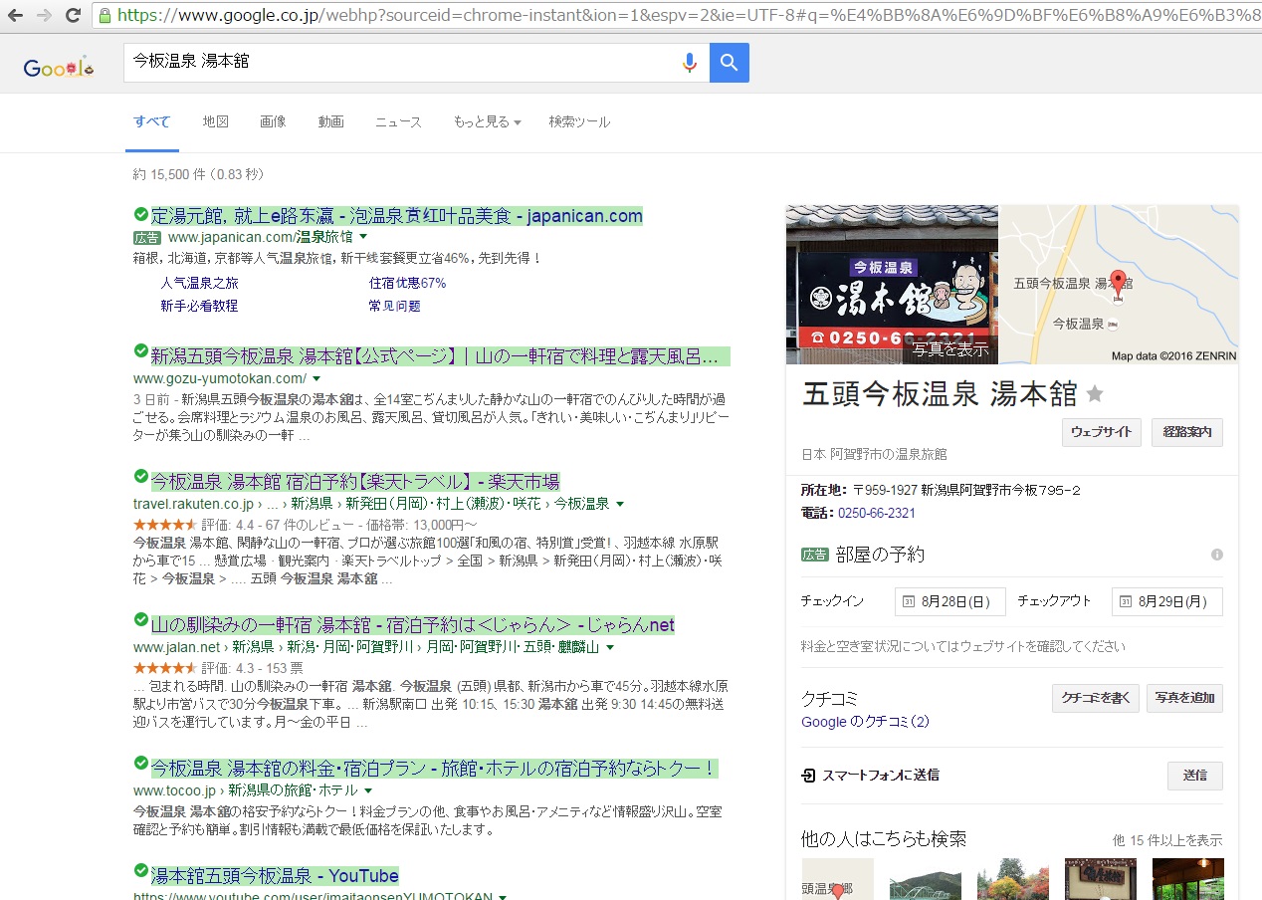Click the 新手必看教程 sitelink

pyautogui.click(x=199, y=306)
